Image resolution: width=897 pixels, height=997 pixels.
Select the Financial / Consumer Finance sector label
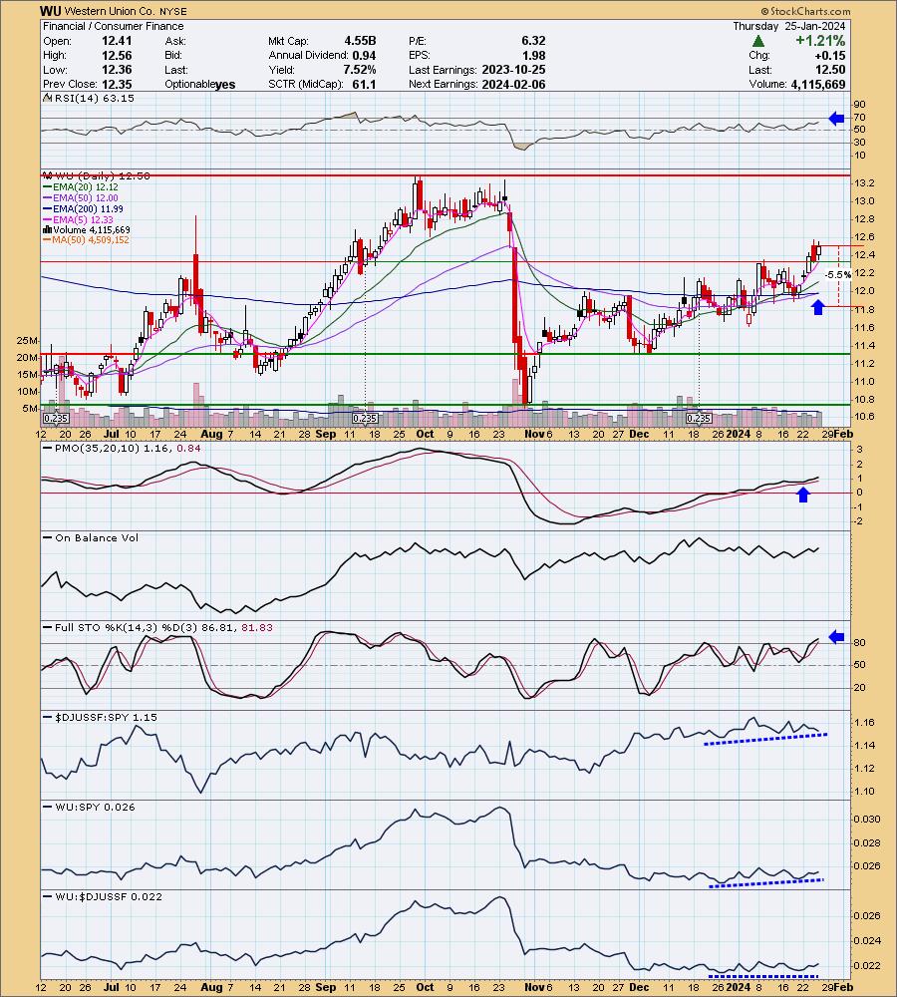tap(114, 26)
